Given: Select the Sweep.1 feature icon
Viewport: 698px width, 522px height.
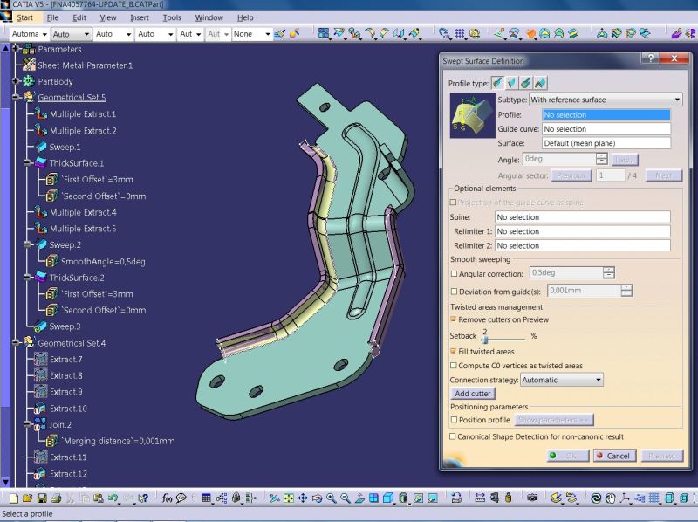Looking at the screenshot, I should pyautogui.click(x=41, y=147).
